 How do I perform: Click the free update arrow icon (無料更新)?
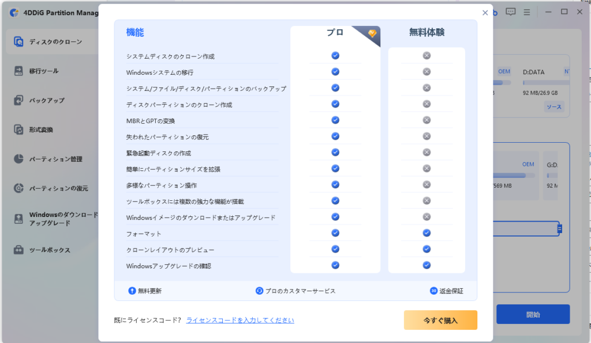click(x=132, y=291)
